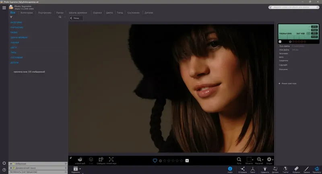The image size is (322, 174).
Task: Switch to the Состояния tab
Action: pyautogui.click(x=133, y=13)
